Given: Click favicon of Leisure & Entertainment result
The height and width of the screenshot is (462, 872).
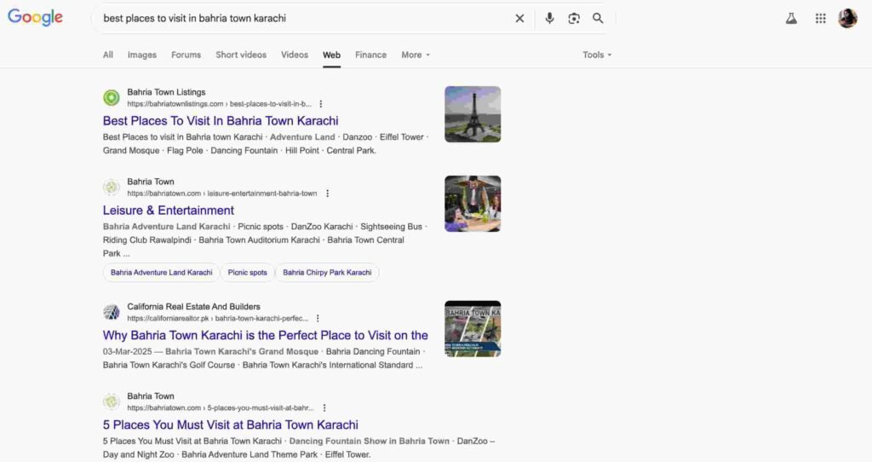Looking at the screenshot, I should 112,188.
